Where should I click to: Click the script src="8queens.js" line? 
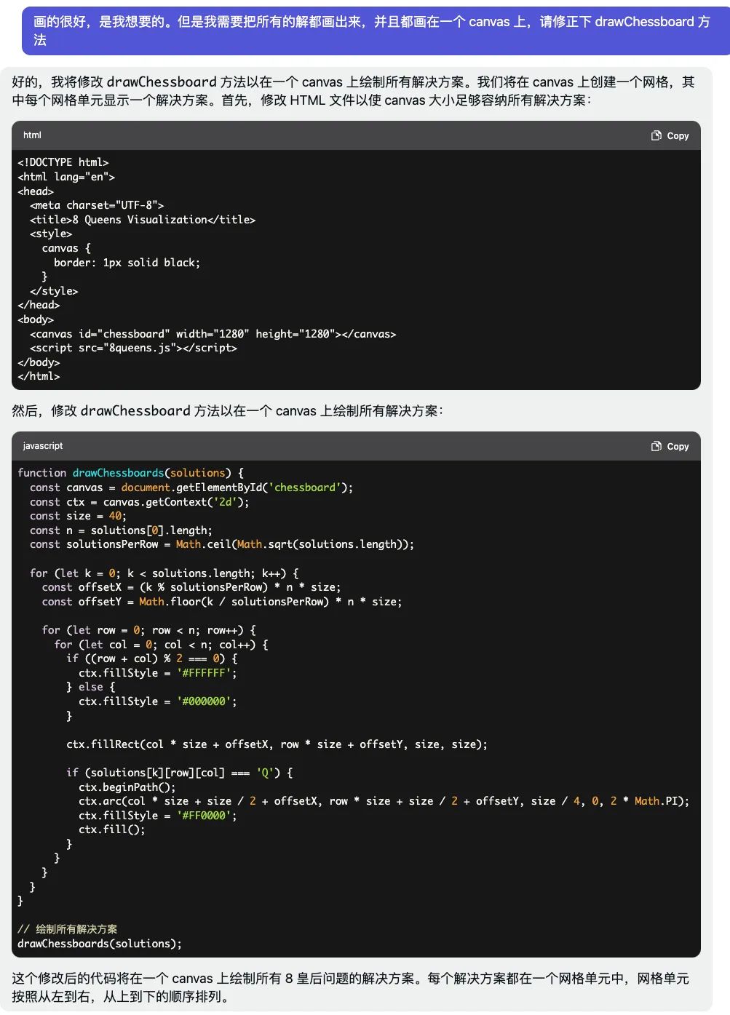[133, 348]
